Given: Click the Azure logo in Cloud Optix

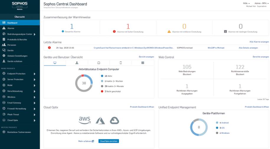Looking at the screenshot, I should [x=100, y=120].
